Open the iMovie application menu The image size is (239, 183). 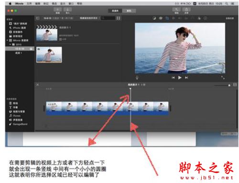(x=19, y=3)
